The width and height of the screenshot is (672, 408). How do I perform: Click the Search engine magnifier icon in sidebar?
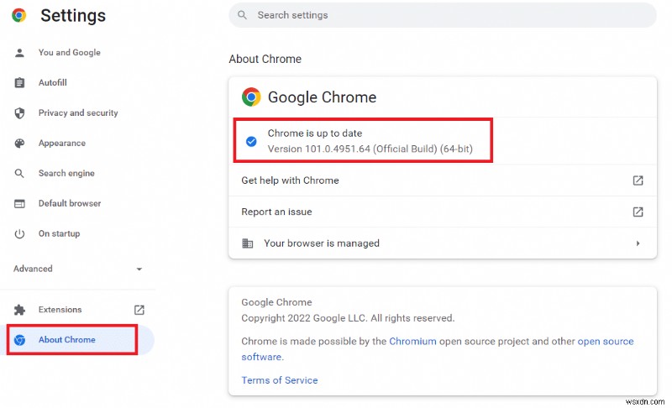point(19,174)
